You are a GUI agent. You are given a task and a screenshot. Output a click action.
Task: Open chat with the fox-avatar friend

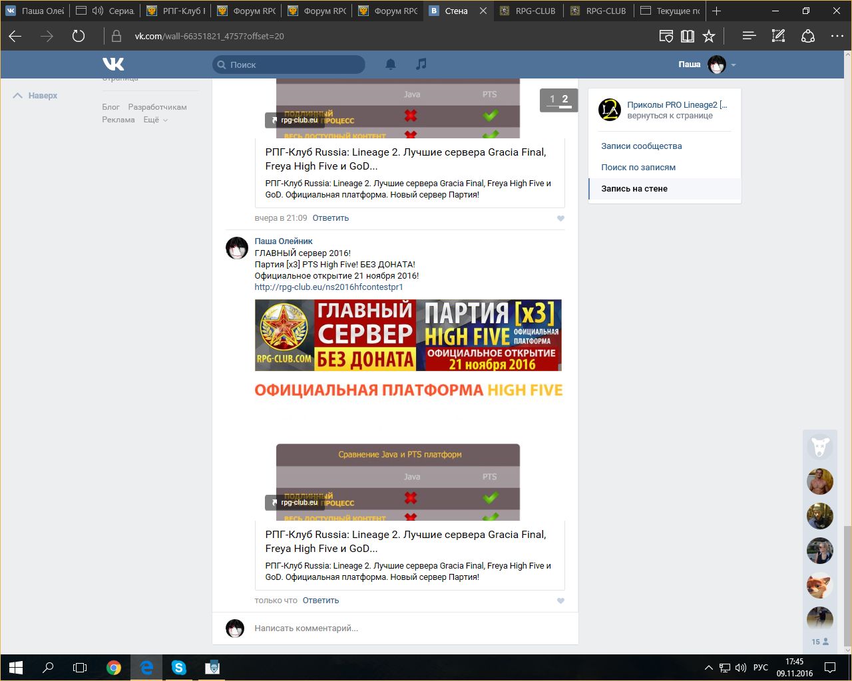(820, 585)
